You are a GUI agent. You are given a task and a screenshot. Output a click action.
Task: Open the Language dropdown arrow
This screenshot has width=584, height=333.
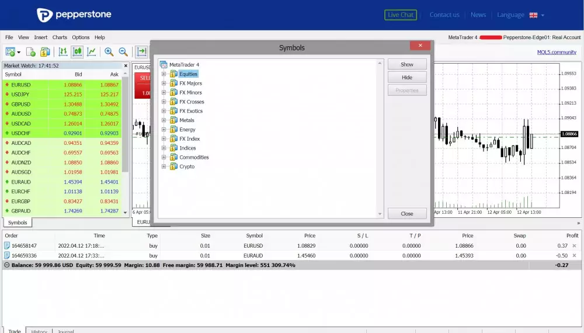[x=543, y=15]
